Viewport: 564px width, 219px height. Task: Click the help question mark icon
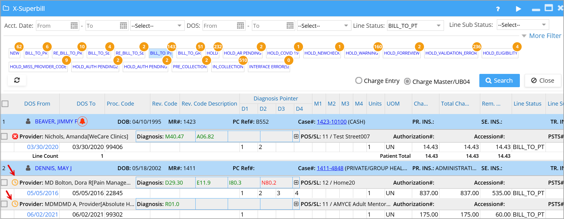498,9
